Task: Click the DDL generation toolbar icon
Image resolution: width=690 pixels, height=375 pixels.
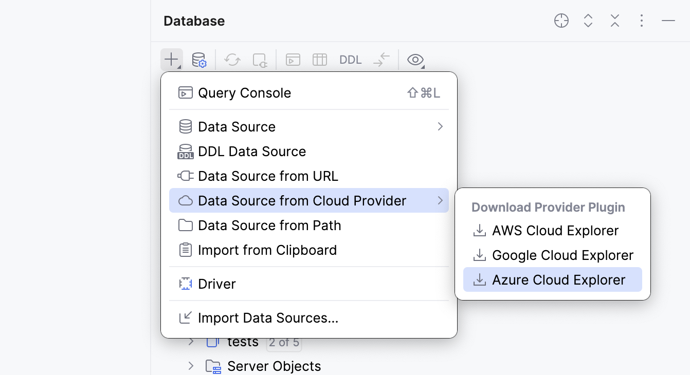Action: 350,59
